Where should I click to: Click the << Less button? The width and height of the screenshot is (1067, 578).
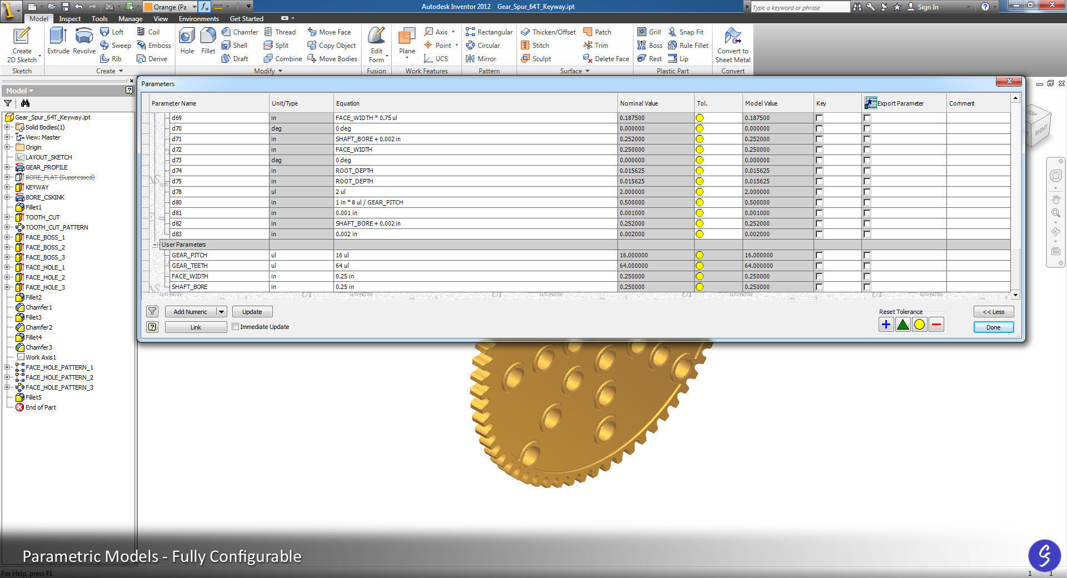993,312
